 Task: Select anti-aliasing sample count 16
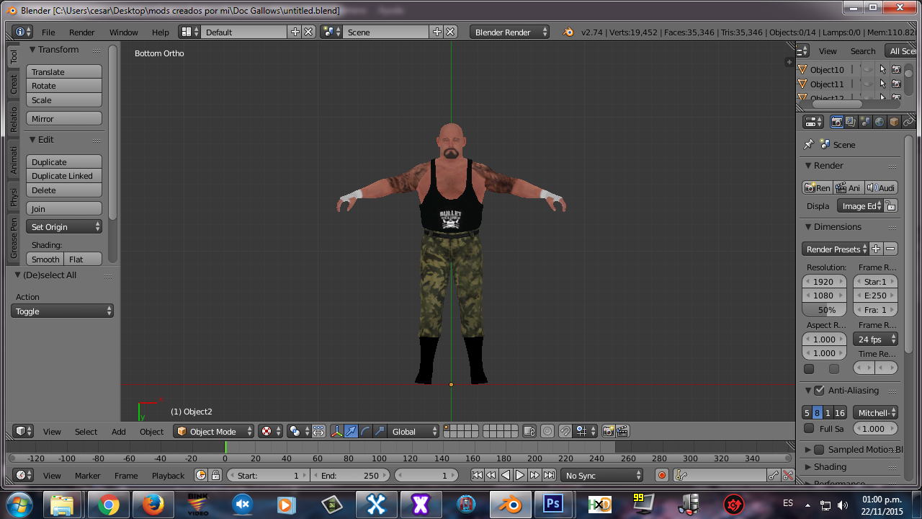pyautogui.click(x=840, y=412)
